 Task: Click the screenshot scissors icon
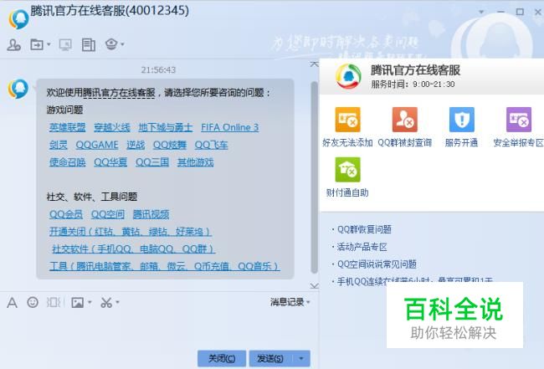(106, 302)
